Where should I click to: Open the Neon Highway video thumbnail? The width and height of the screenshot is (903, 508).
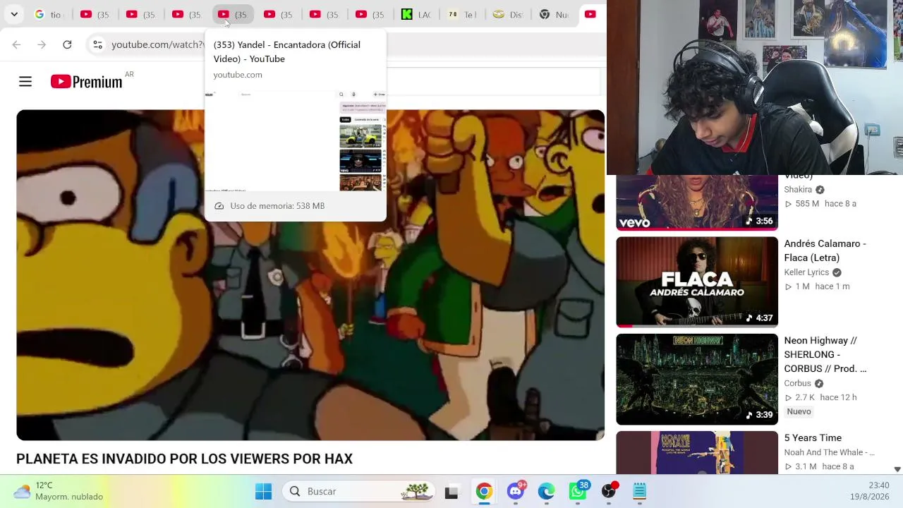[x=697, y=380]
